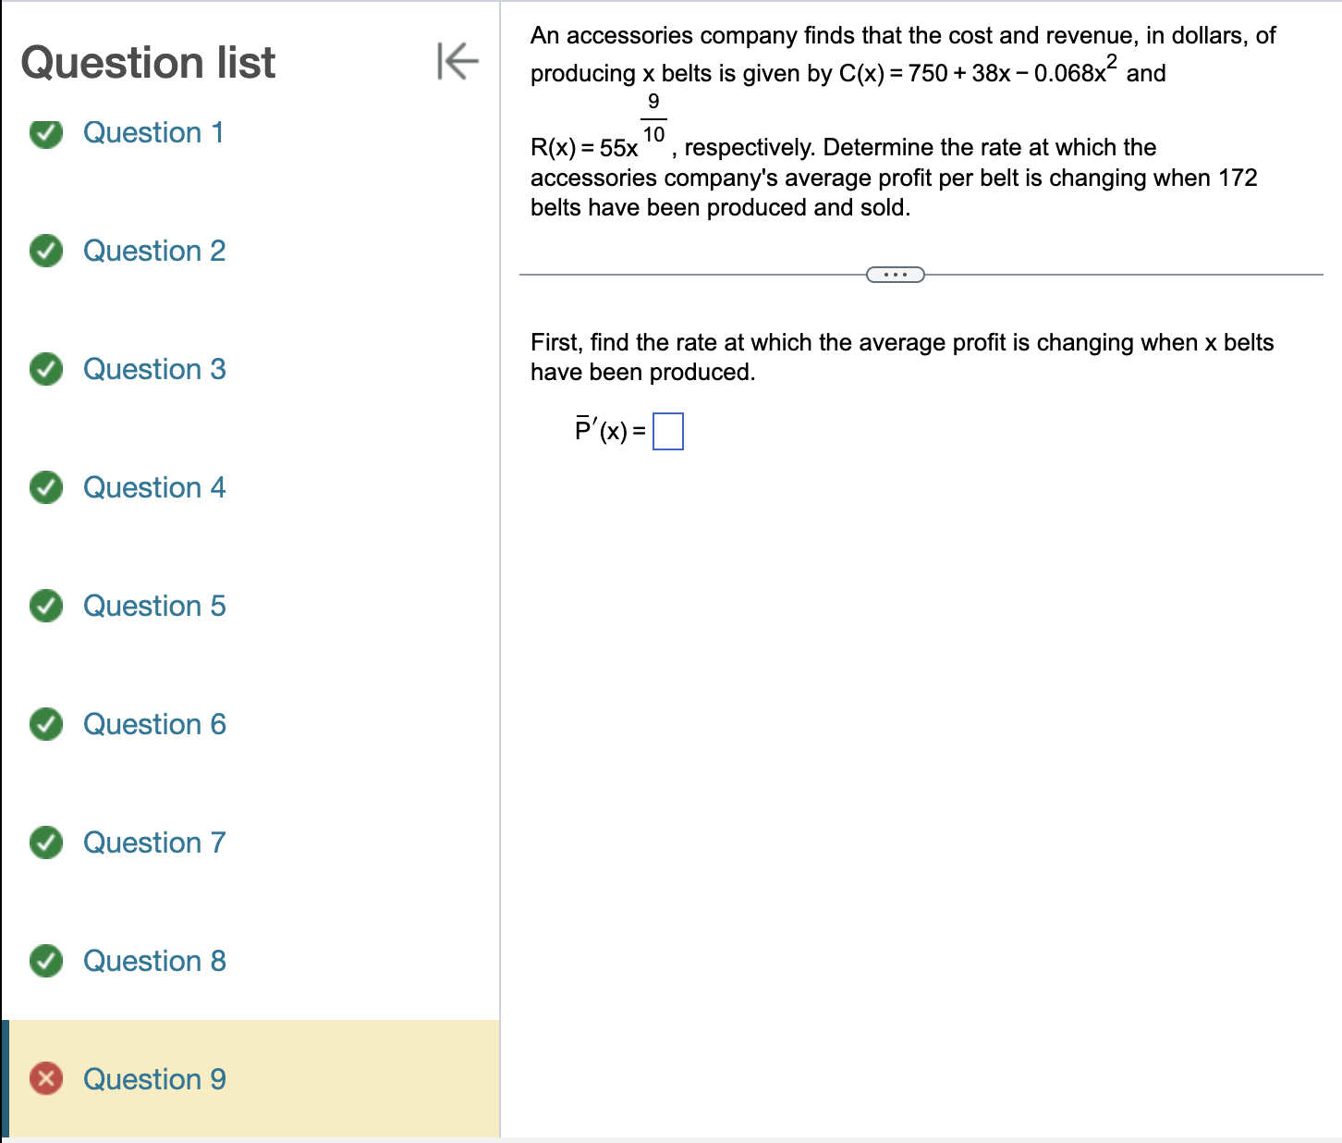Click the green checkmark icon for Question 1
The width and height of the screenshot is (1342, 1143).
(x=45, y=134)
